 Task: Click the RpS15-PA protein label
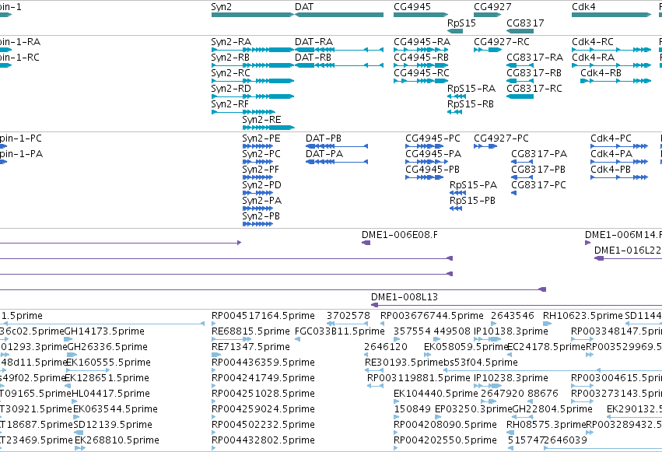pos(473,186)
